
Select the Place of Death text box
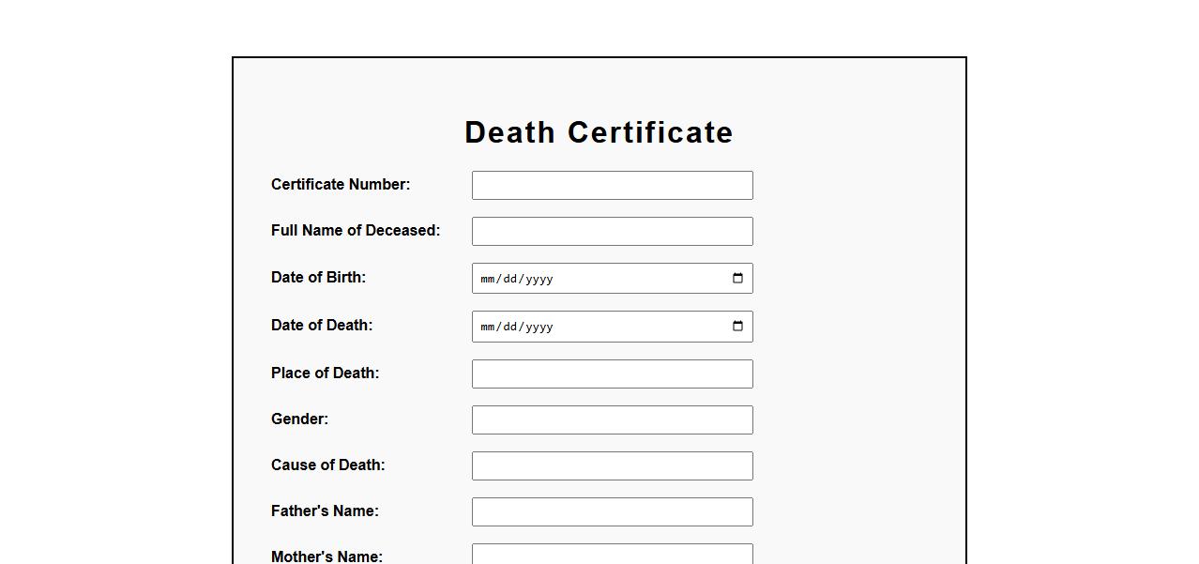tap(612, 373)
